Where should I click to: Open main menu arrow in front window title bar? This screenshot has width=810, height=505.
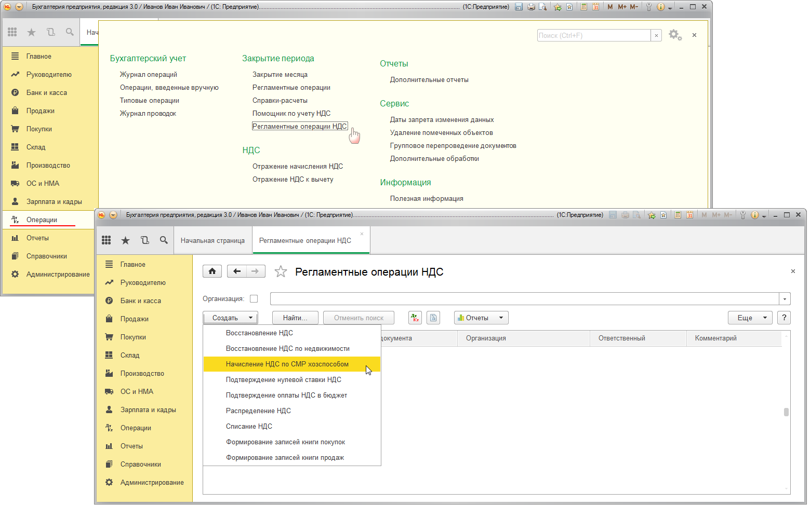tap(113, 215)
